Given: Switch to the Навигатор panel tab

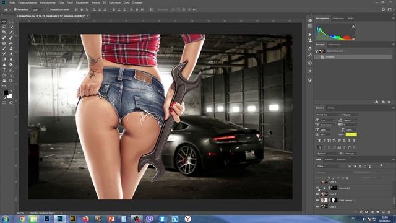Looking at the screenshot, I should tap(338, 18).
